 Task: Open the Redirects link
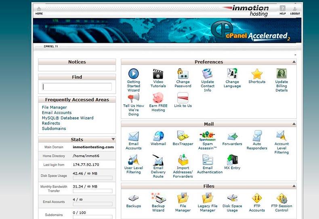pos(51,123)
